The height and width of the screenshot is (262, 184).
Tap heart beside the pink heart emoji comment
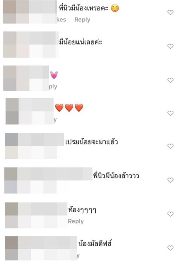click(170, 80)
